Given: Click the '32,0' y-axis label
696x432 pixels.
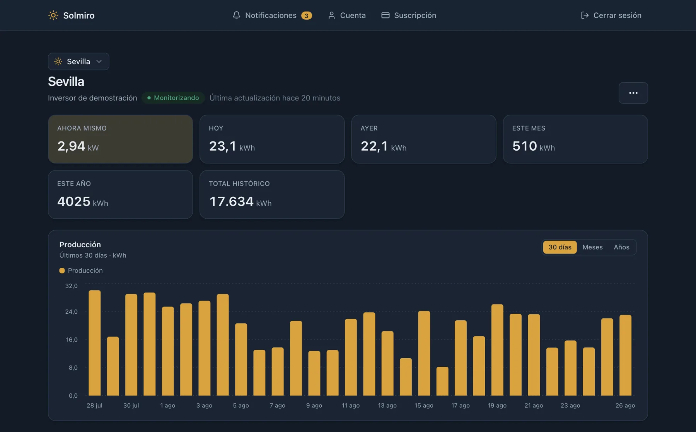Looking at the screenshot, I should tap(71, 286).
